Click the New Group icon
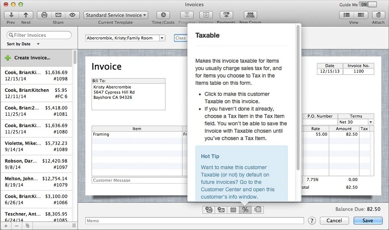Image resolution: width=389 pixels, height=230 pixels. tap(250, 15)
